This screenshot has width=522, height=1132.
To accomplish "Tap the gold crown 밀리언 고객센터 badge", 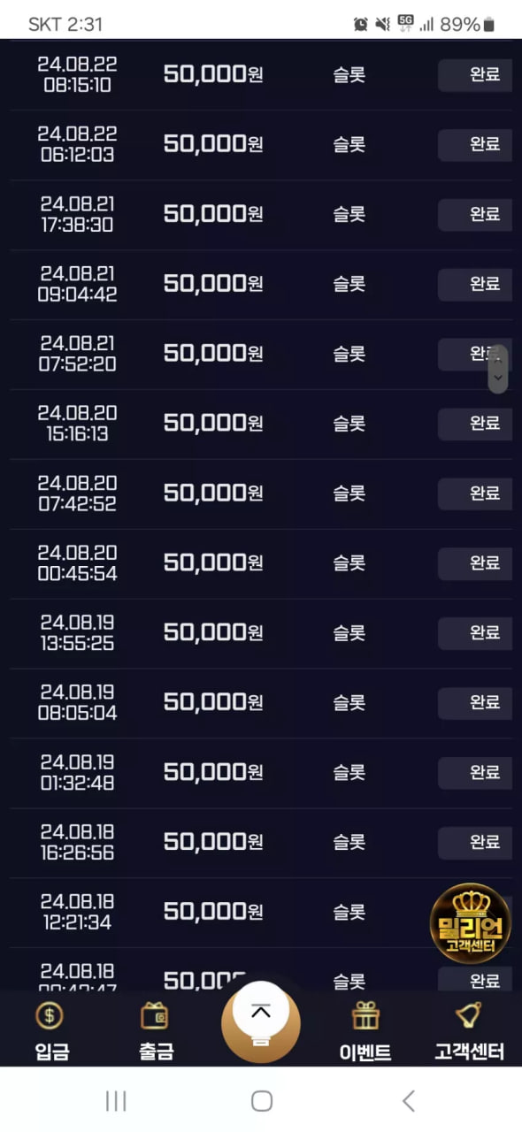I will pos(470,923).
